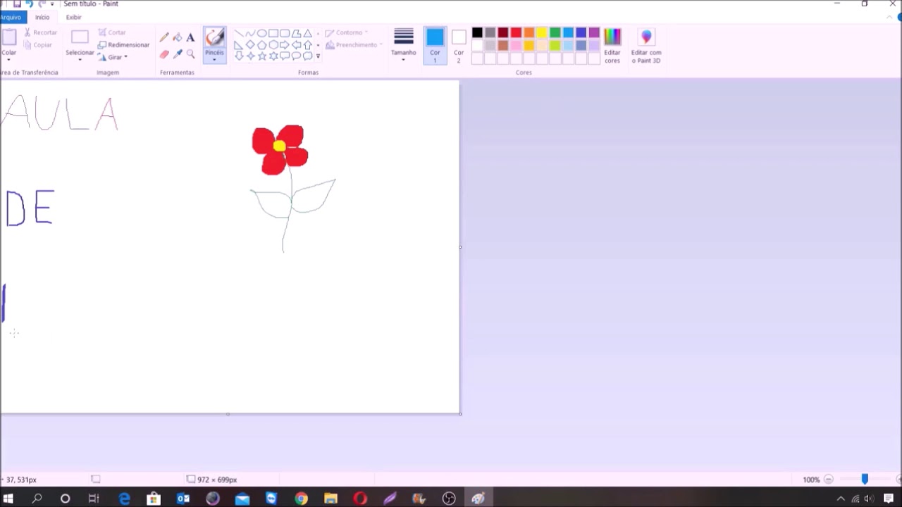This screenshot has height=507, width=902.
Task: Open Opera browser from taskbar
Action: coord(360,499)
